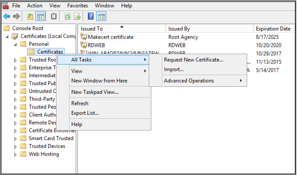Select All Tasks in context menu

coord(103,60)
